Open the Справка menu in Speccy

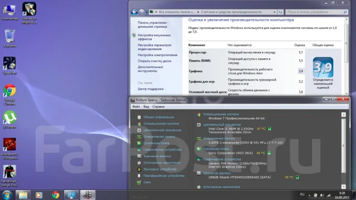[x=158, y=107]
